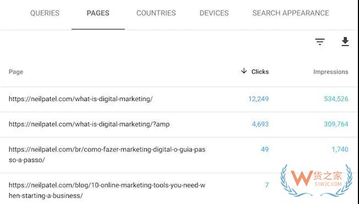This screenshot has height=204, width=359.
Task: Select the PAGES tab
Action: click(98, 13)
